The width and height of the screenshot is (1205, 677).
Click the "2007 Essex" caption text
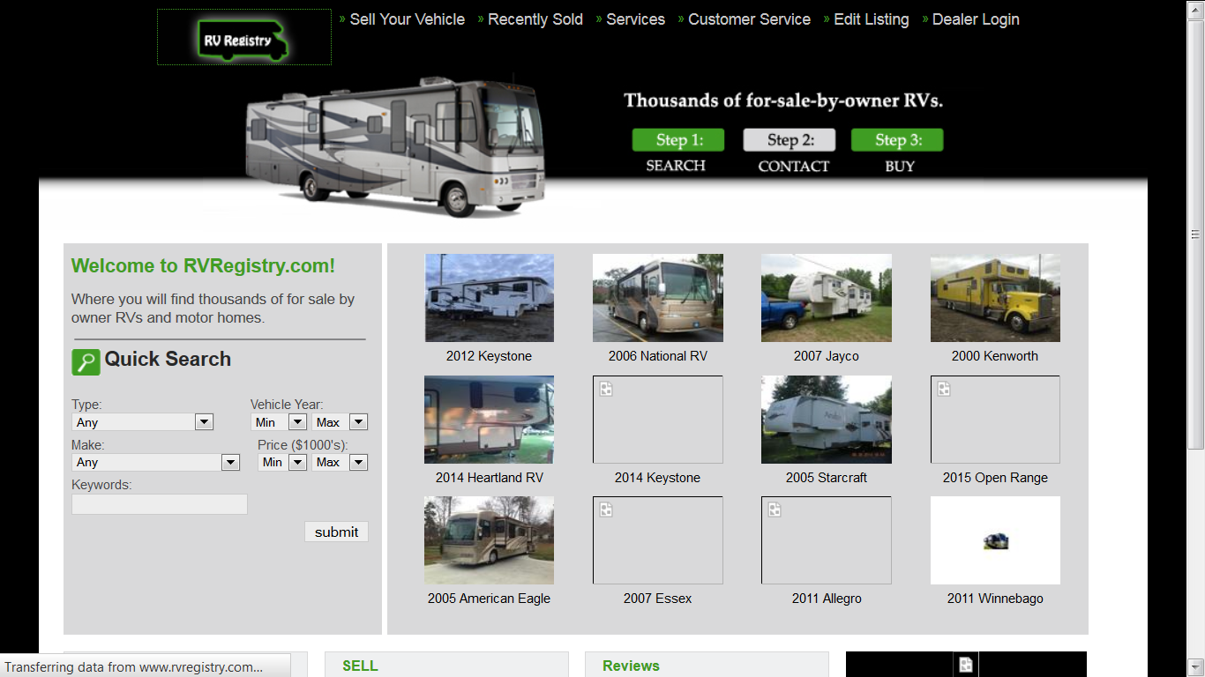pos(658,599)
